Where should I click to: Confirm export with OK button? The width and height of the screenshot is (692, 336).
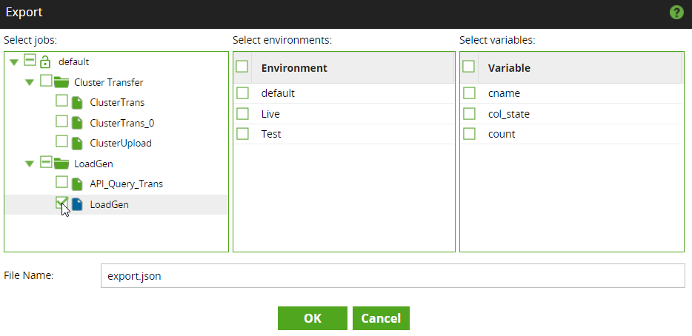point(313,318)
